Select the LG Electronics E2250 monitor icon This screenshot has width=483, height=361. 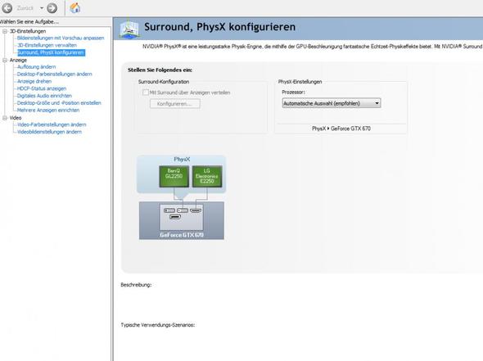coord(207,176)
